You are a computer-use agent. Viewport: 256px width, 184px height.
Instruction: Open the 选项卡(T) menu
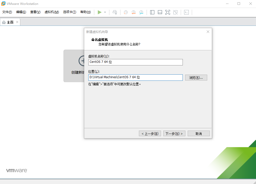point(70,12)
